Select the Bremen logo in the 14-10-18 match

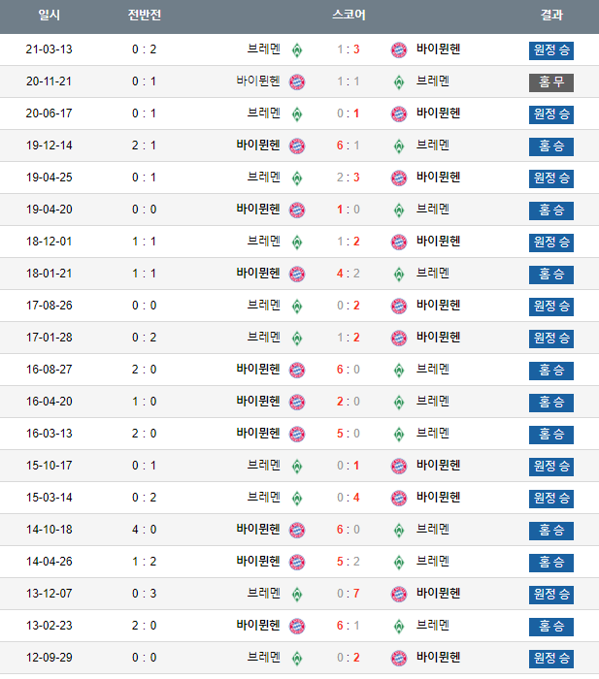tap(398, 530)
